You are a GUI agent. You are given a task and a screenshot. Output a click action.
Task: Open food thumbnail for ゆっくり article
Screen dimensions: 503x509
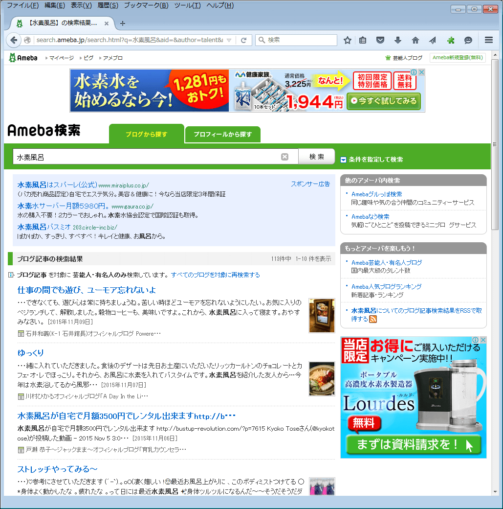(322, 379)
